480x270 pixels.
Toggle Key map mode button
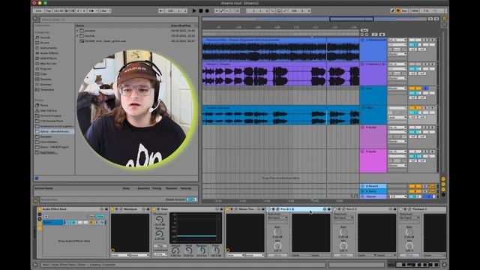point(404,10)
